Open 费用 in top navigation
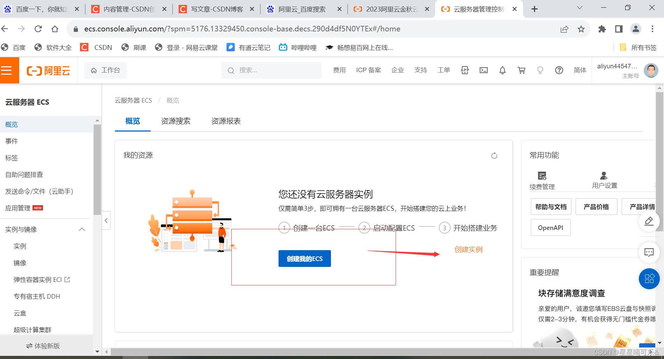The width and height of the screenshot is (664, 359). [339, 70]
